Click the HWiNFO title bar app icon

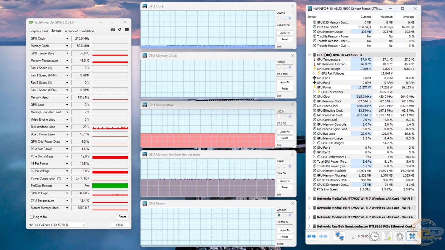[x=310, y=9]
